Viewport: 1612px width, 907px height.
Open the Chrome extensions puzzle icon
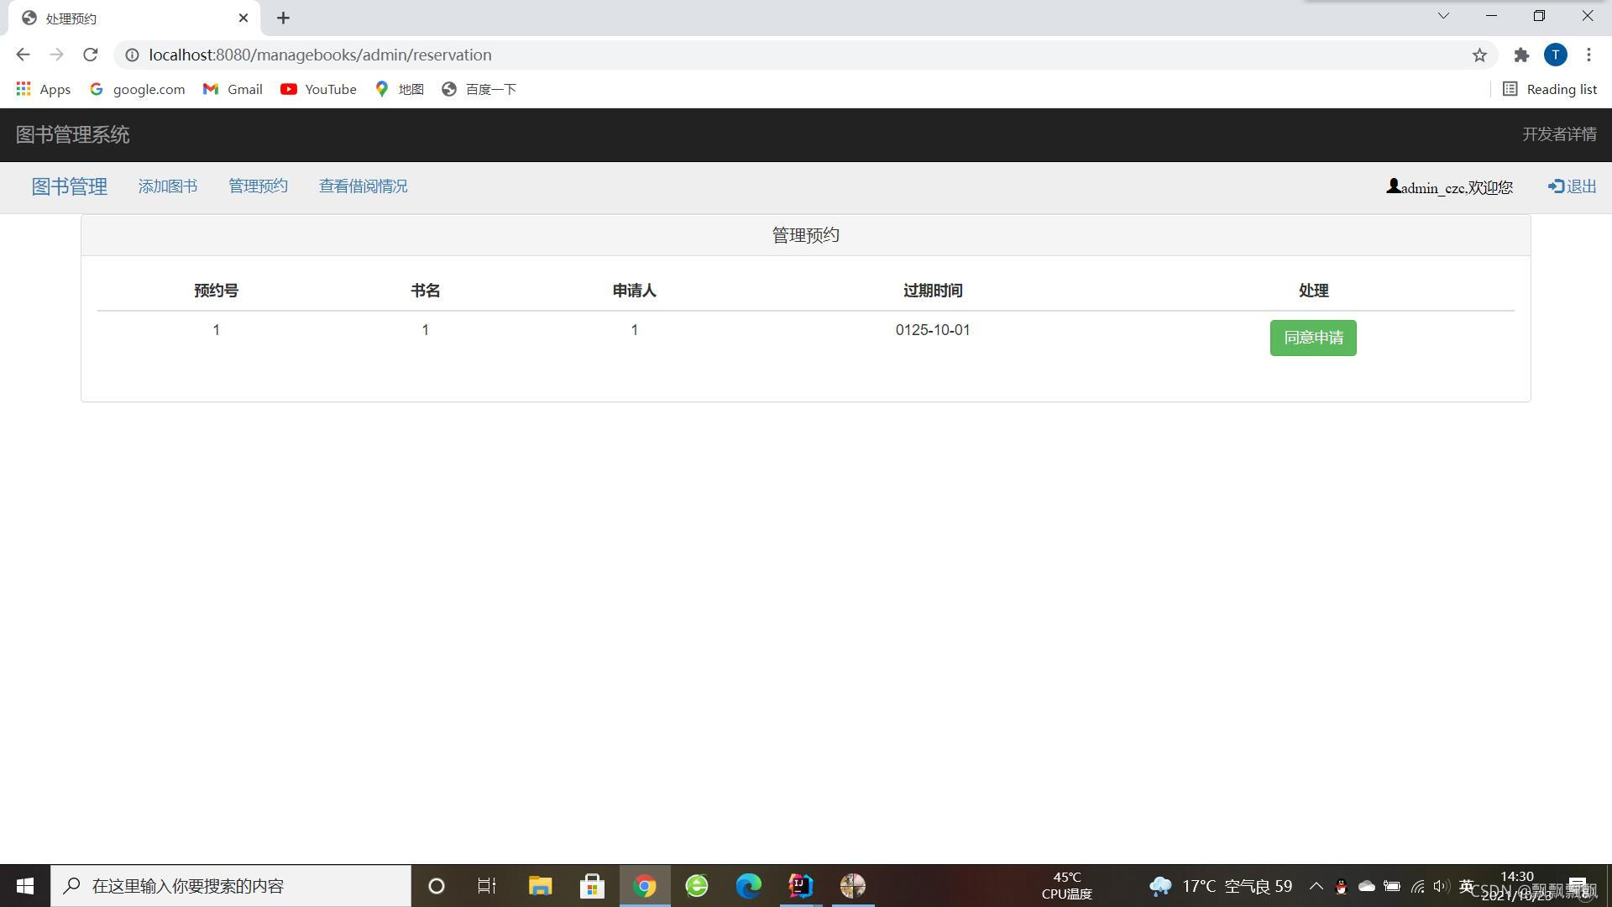tap(1521, 55)
